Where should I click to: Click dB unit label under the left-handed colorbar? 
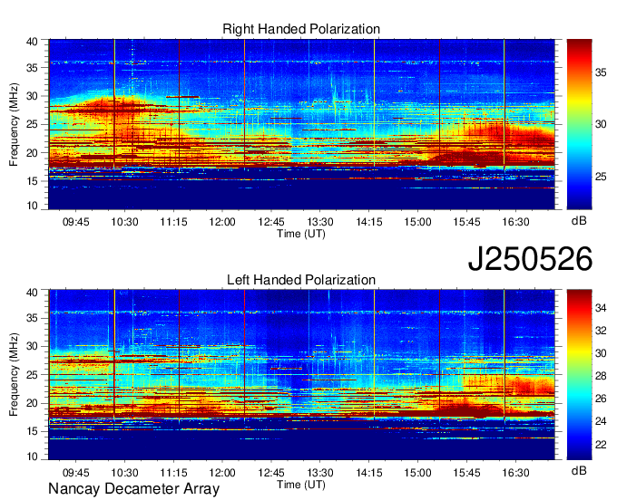pyautogui.click(x=579, y=470)
